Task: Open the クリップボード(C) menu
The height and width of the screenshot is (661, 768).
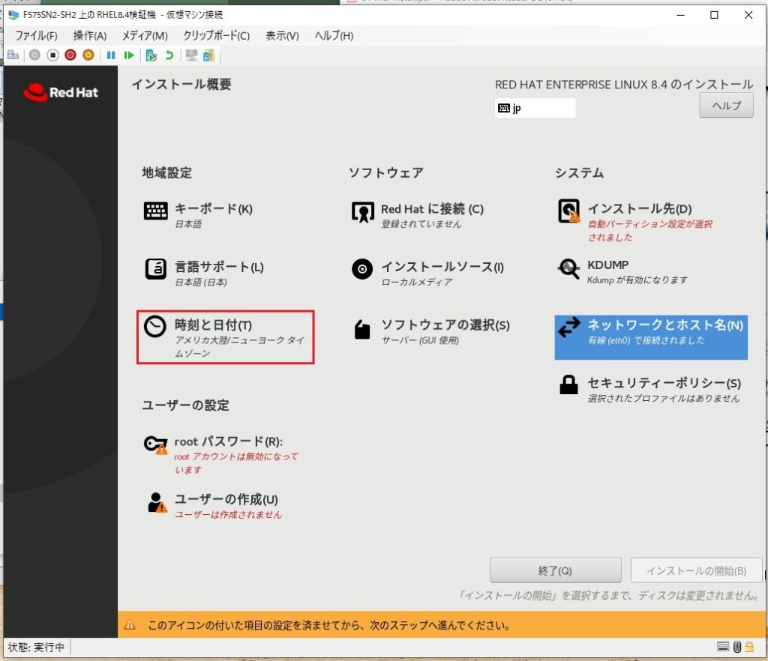Action: [x=217, y=36]
